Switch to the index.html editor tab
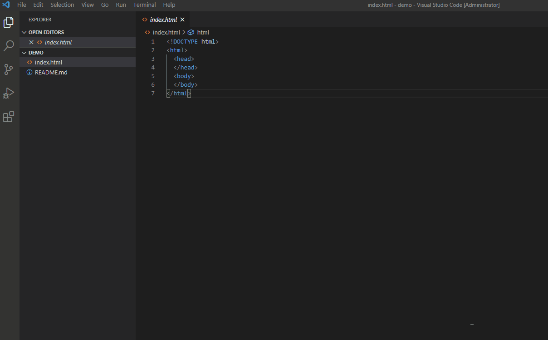This screenshot has width=548, height=340. (x=163, y=20)
